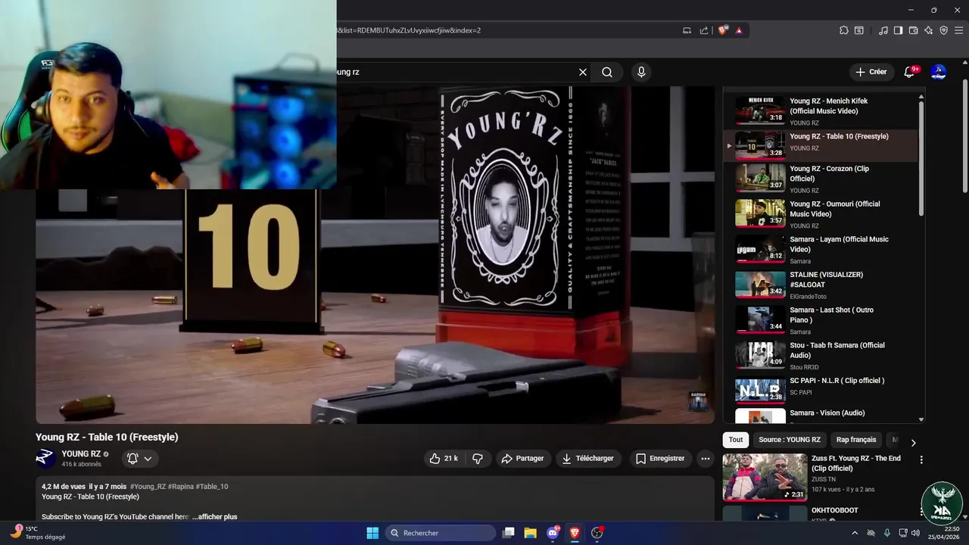Play Samara - Last Shot ( Outro Piano )
The image size is (969, 545).
point(821,320)
